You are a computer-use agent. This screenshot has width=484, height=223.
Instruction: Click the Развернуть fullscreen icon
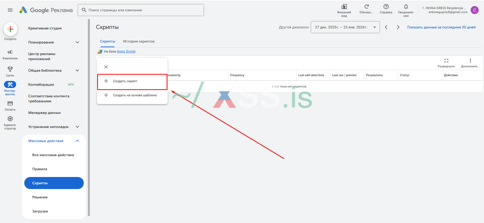[446, 61]
